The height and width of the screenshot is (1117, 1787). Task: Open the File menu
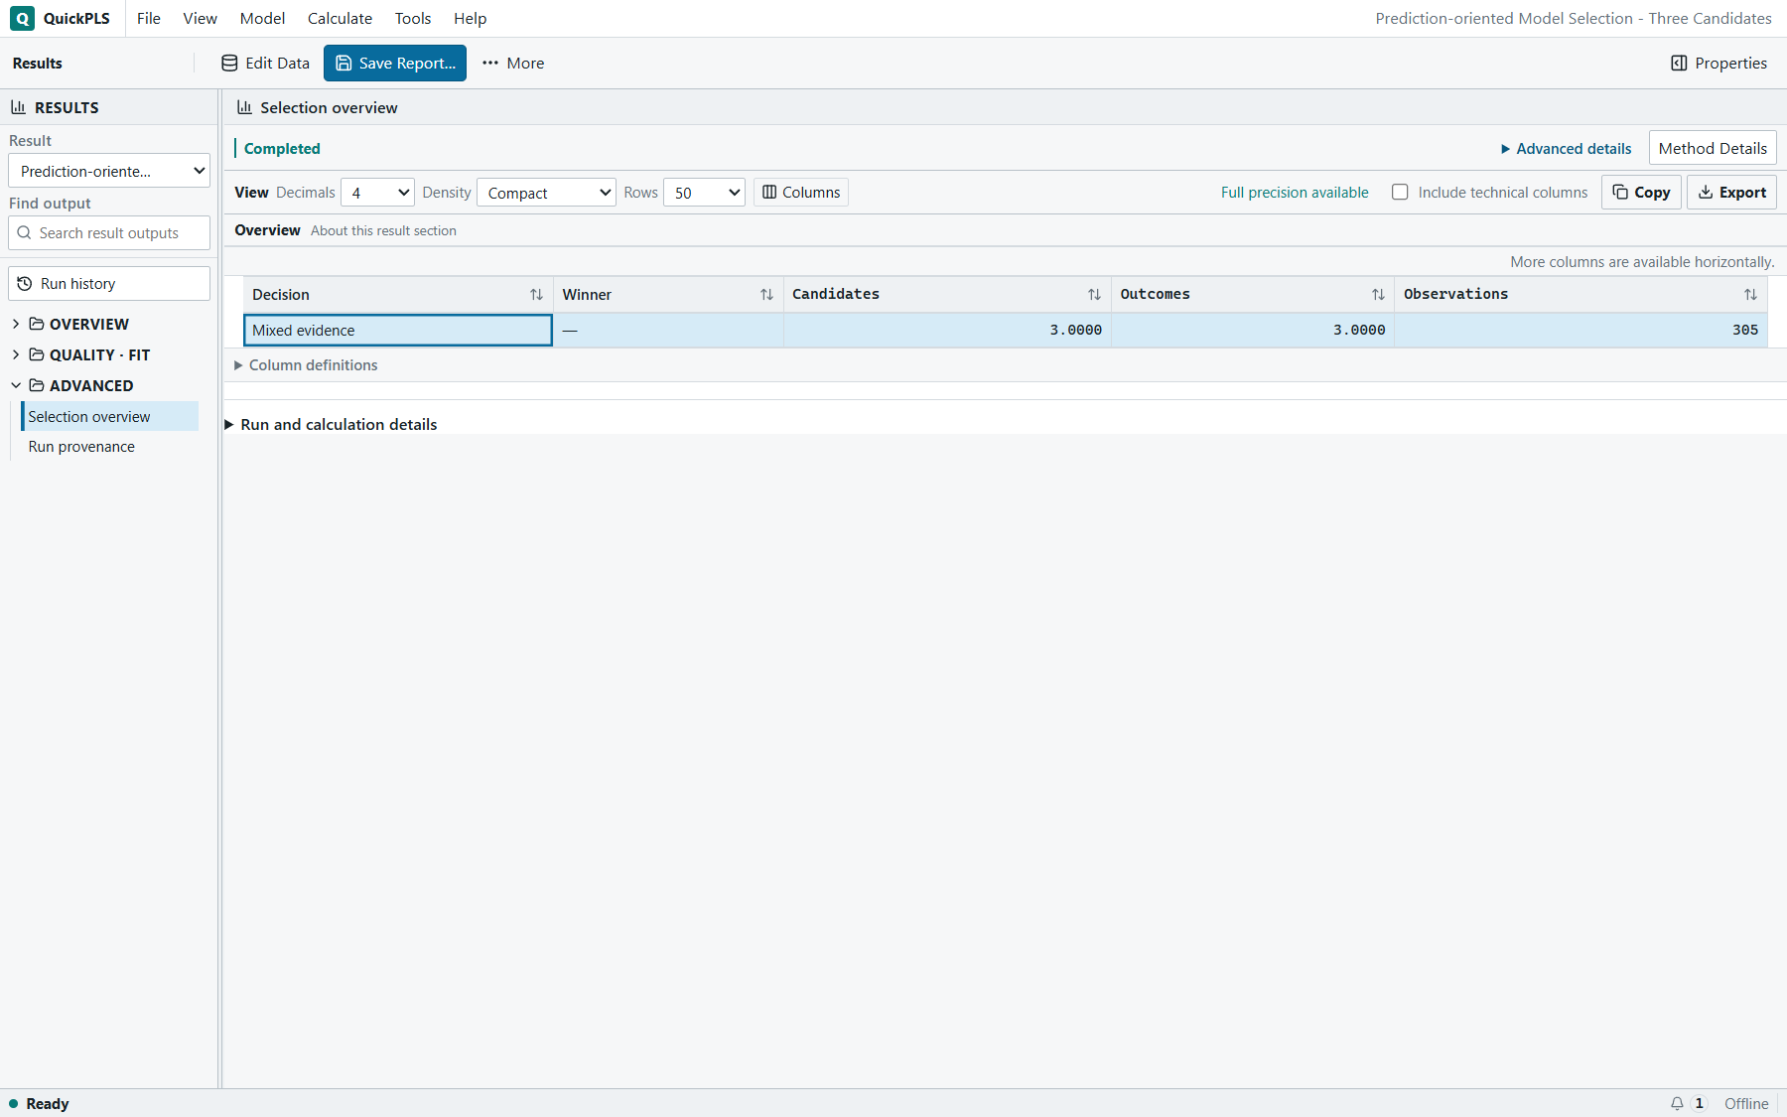(x=149, y=18)
